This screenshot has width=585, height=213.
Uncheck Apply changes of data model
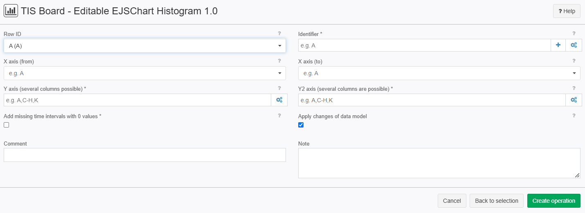click(301, 125)
